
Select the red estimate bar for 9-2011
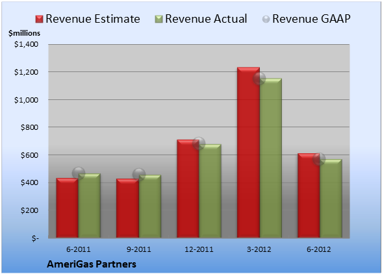[127, 208]
